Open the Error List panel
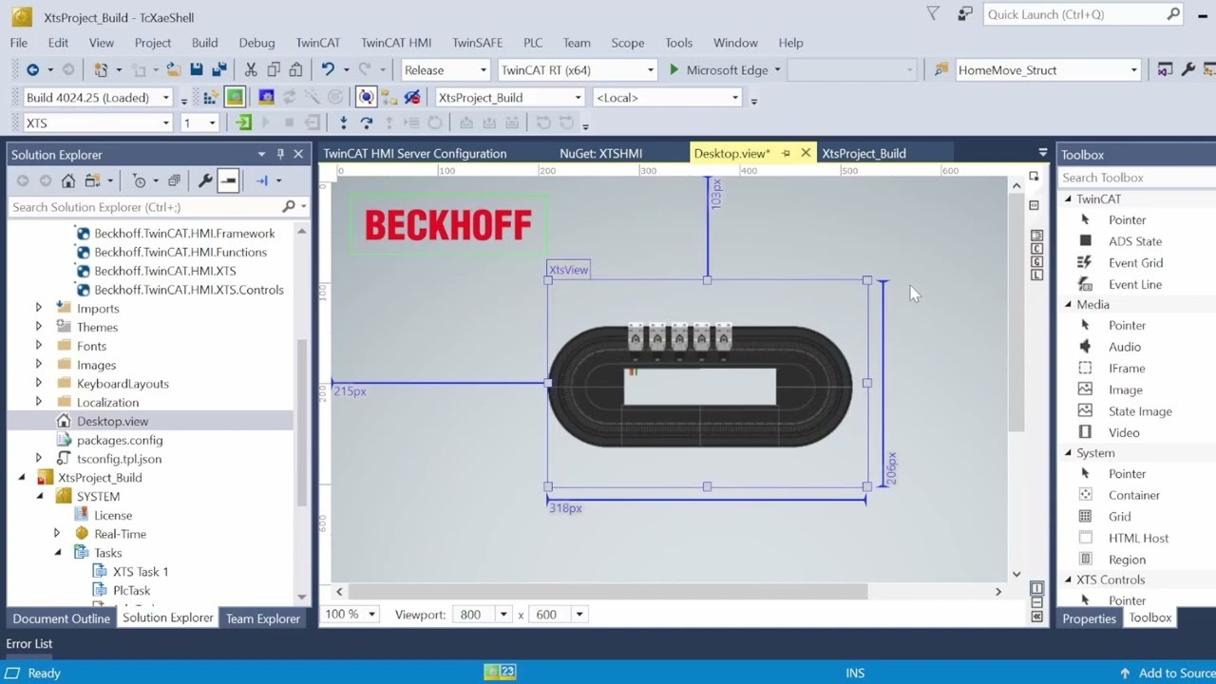 coord(29,643)
